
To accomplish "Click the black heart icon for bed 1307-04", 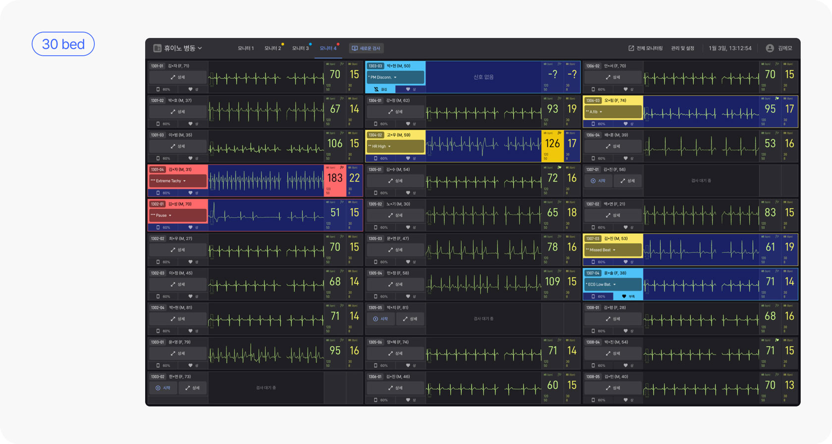I will coord(624,296).
